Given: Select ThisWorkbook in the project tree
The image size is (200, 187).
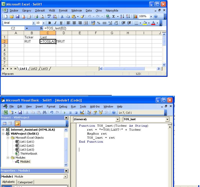Looking at the screenshot, I should (29, 154).
